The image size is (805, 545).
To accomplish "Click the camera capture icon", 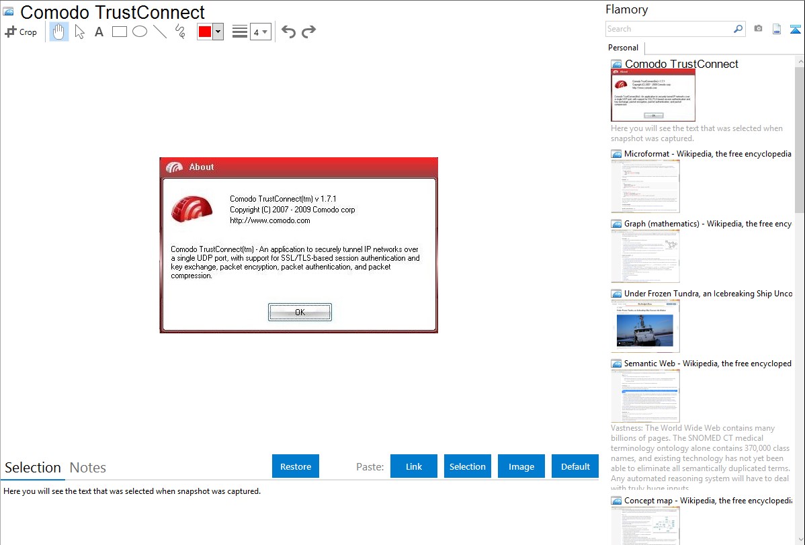I will [x=758, y=29].
